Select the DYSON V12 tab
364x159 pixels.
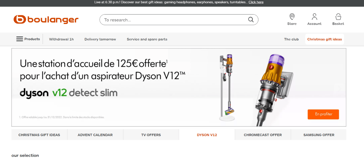[207, 135]
